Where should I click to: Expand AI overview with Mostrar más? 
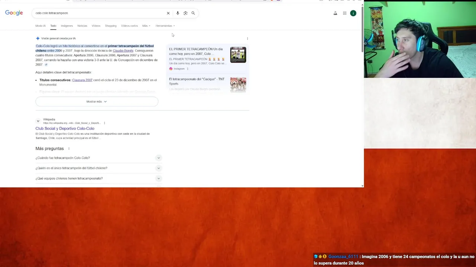(97, 102)
